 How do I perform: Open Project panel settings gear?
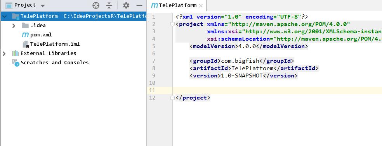coord(126,5)
